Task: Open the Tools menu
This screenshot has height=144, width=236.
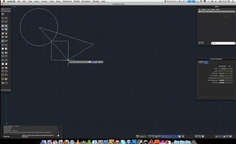Action: tap(52, 1)
